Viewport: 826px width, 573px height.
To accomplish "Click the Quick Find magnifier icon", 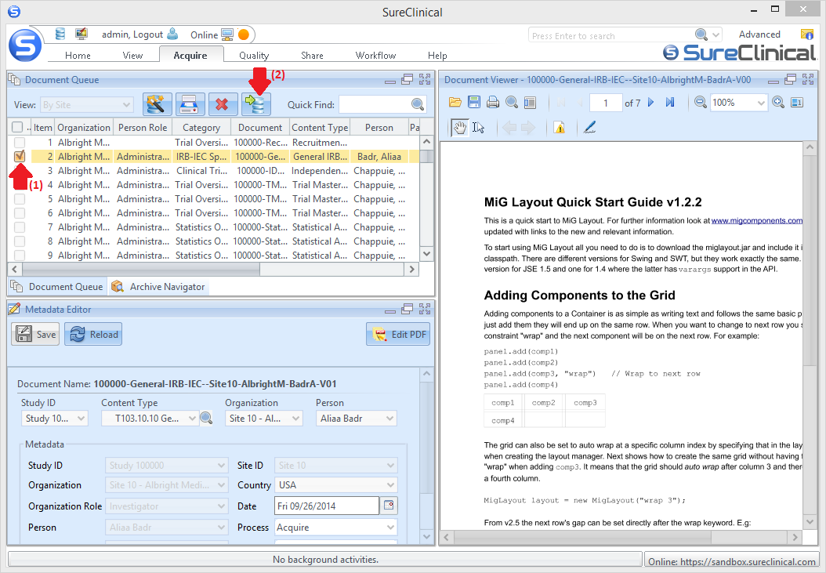I will 417,104.
